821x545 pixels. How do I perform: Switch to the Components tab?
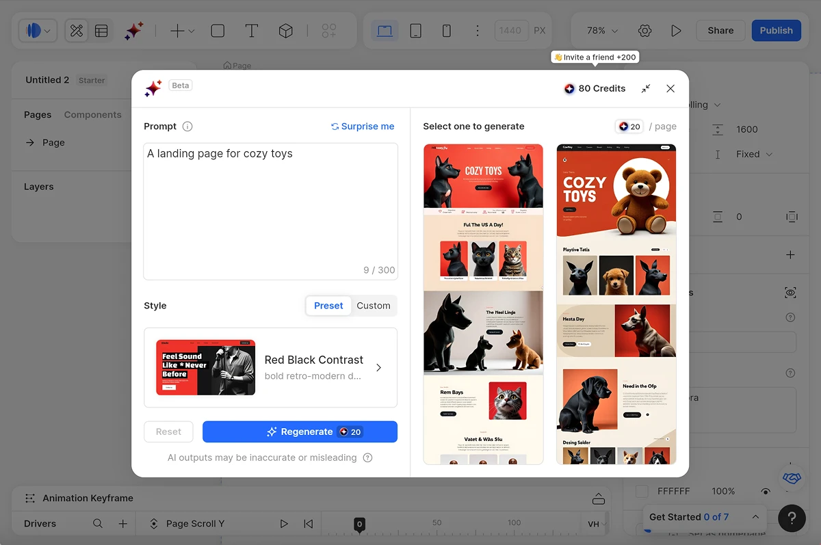tap(93, 115)
